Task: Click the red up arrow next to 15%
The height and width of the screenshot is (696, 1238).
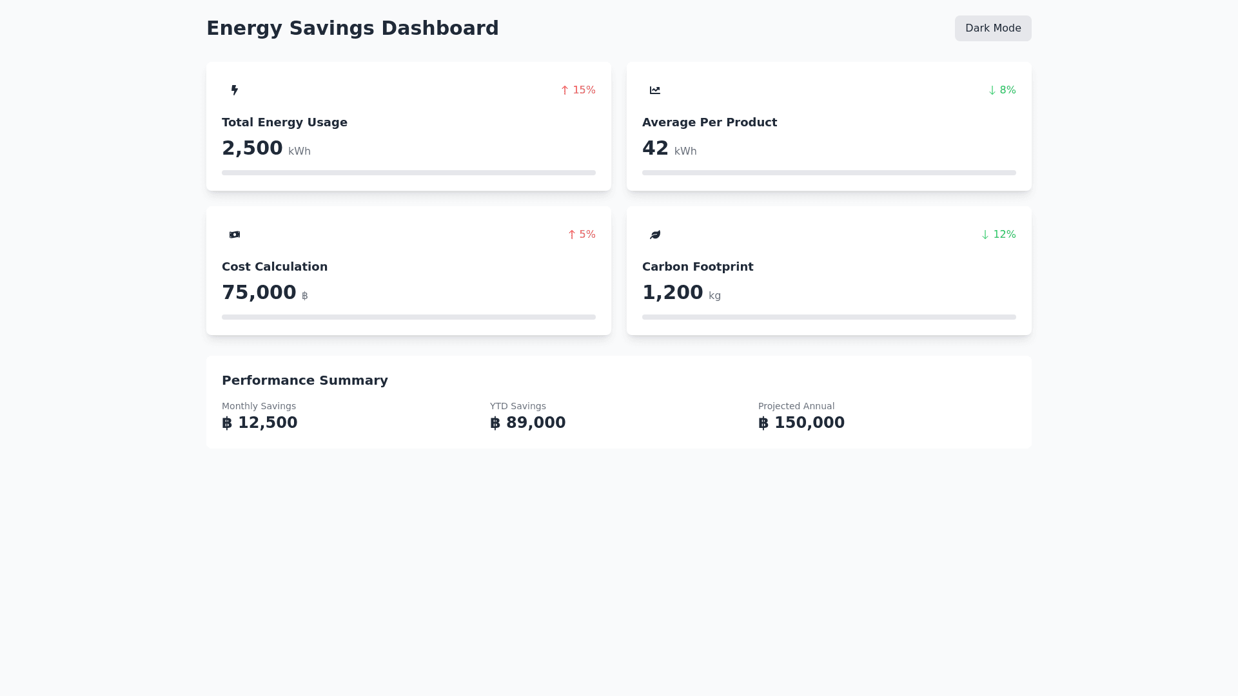Action: click(x=565, y=90)
